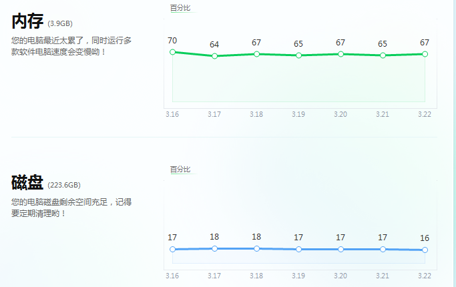Click the memory chart point for 3.18
The width and height of the screenshot is (456, 287).
point(256,53)
